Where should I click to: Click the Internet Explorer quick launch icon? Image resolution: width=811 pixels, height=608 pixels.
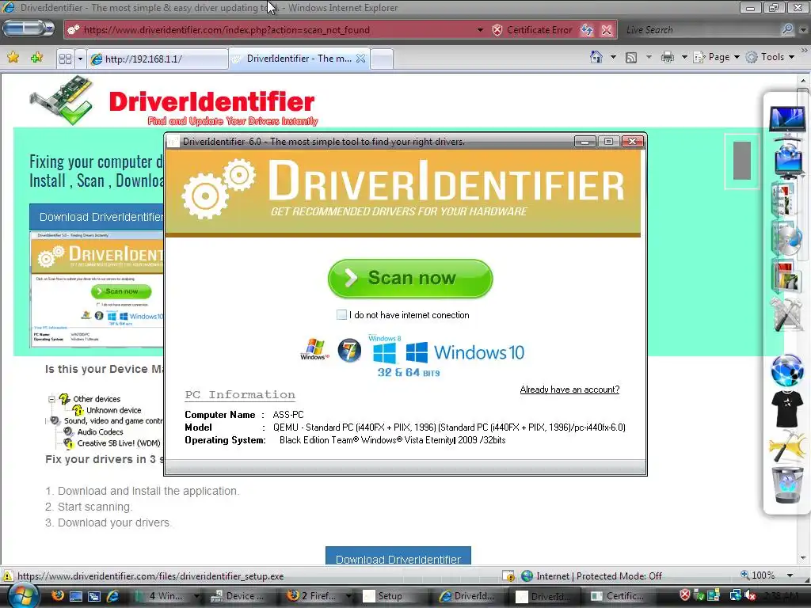(112, 596)
